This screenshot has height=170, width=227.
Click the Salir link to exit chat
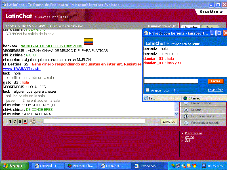[x=188, y=141]
